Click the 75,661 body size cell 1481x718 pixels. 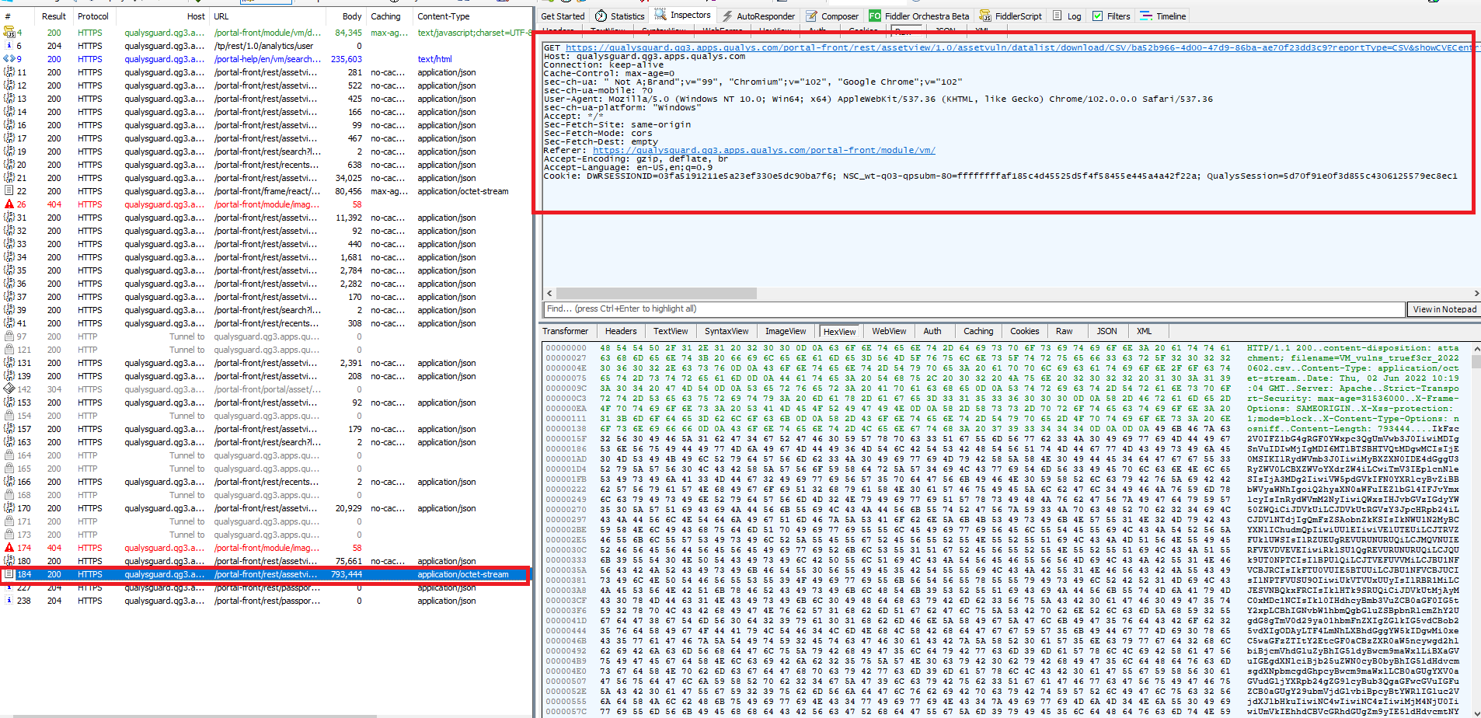tap(348, 561)
